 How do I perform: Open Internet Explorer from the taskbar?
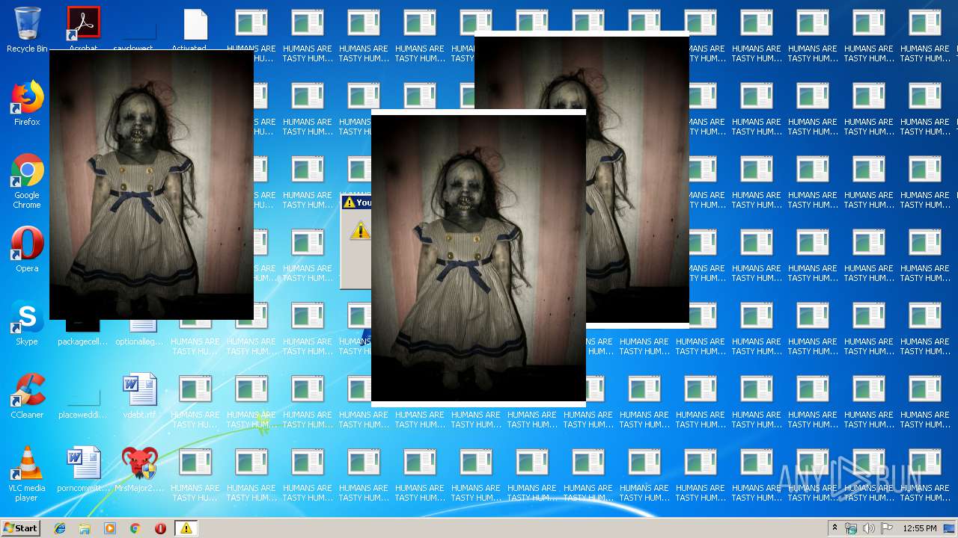coord(60,528)
